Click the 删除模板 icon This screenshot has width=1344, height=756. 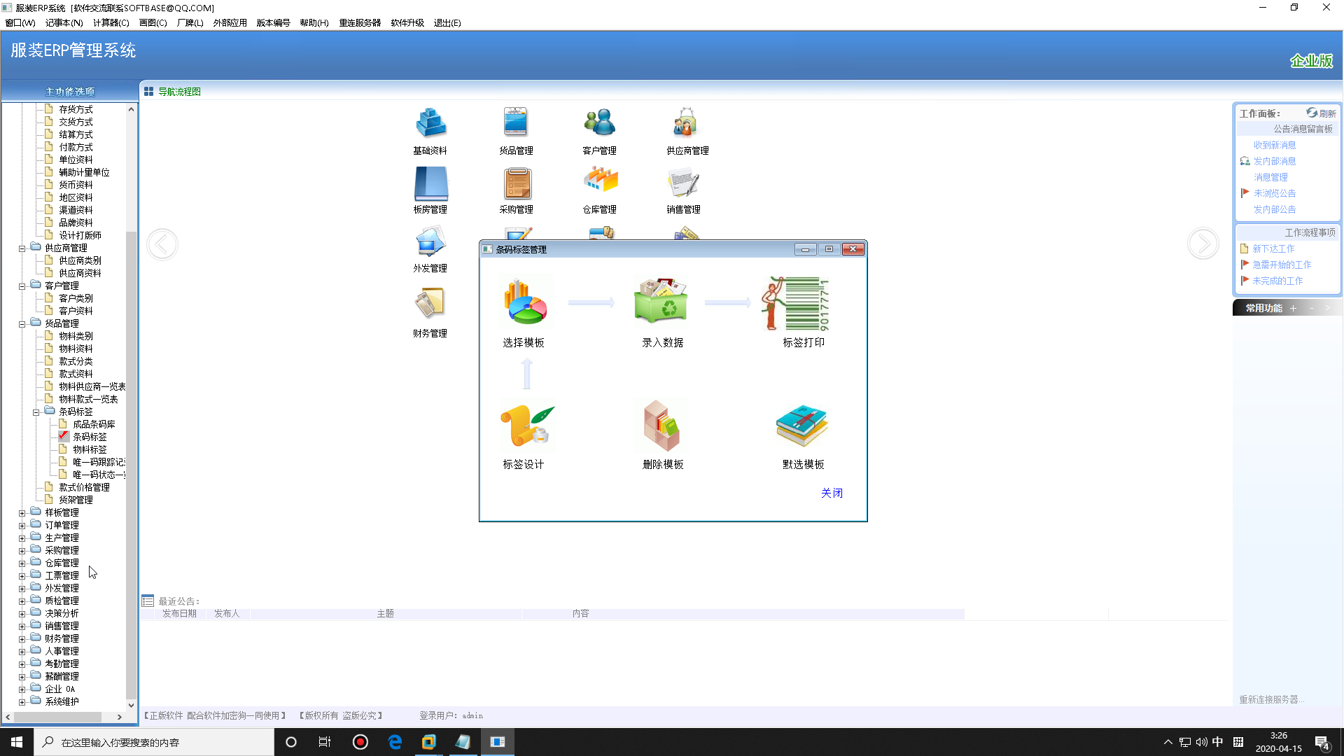click(661, 426)
